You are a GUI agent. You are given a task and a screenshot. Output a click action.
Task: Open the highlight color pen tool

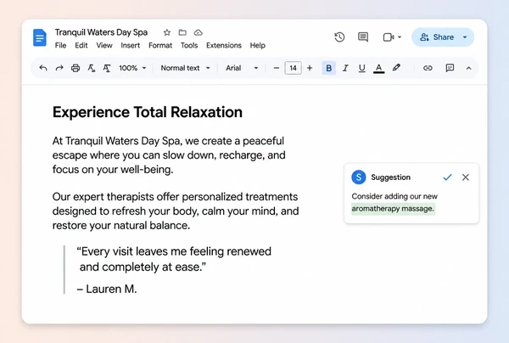click(x=396, y=68)
